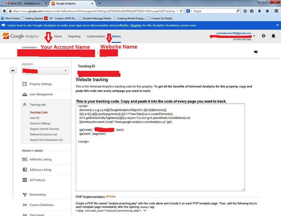Click inside the tracking code textarea
The image size is (281, 216).
tap(160, 147)
